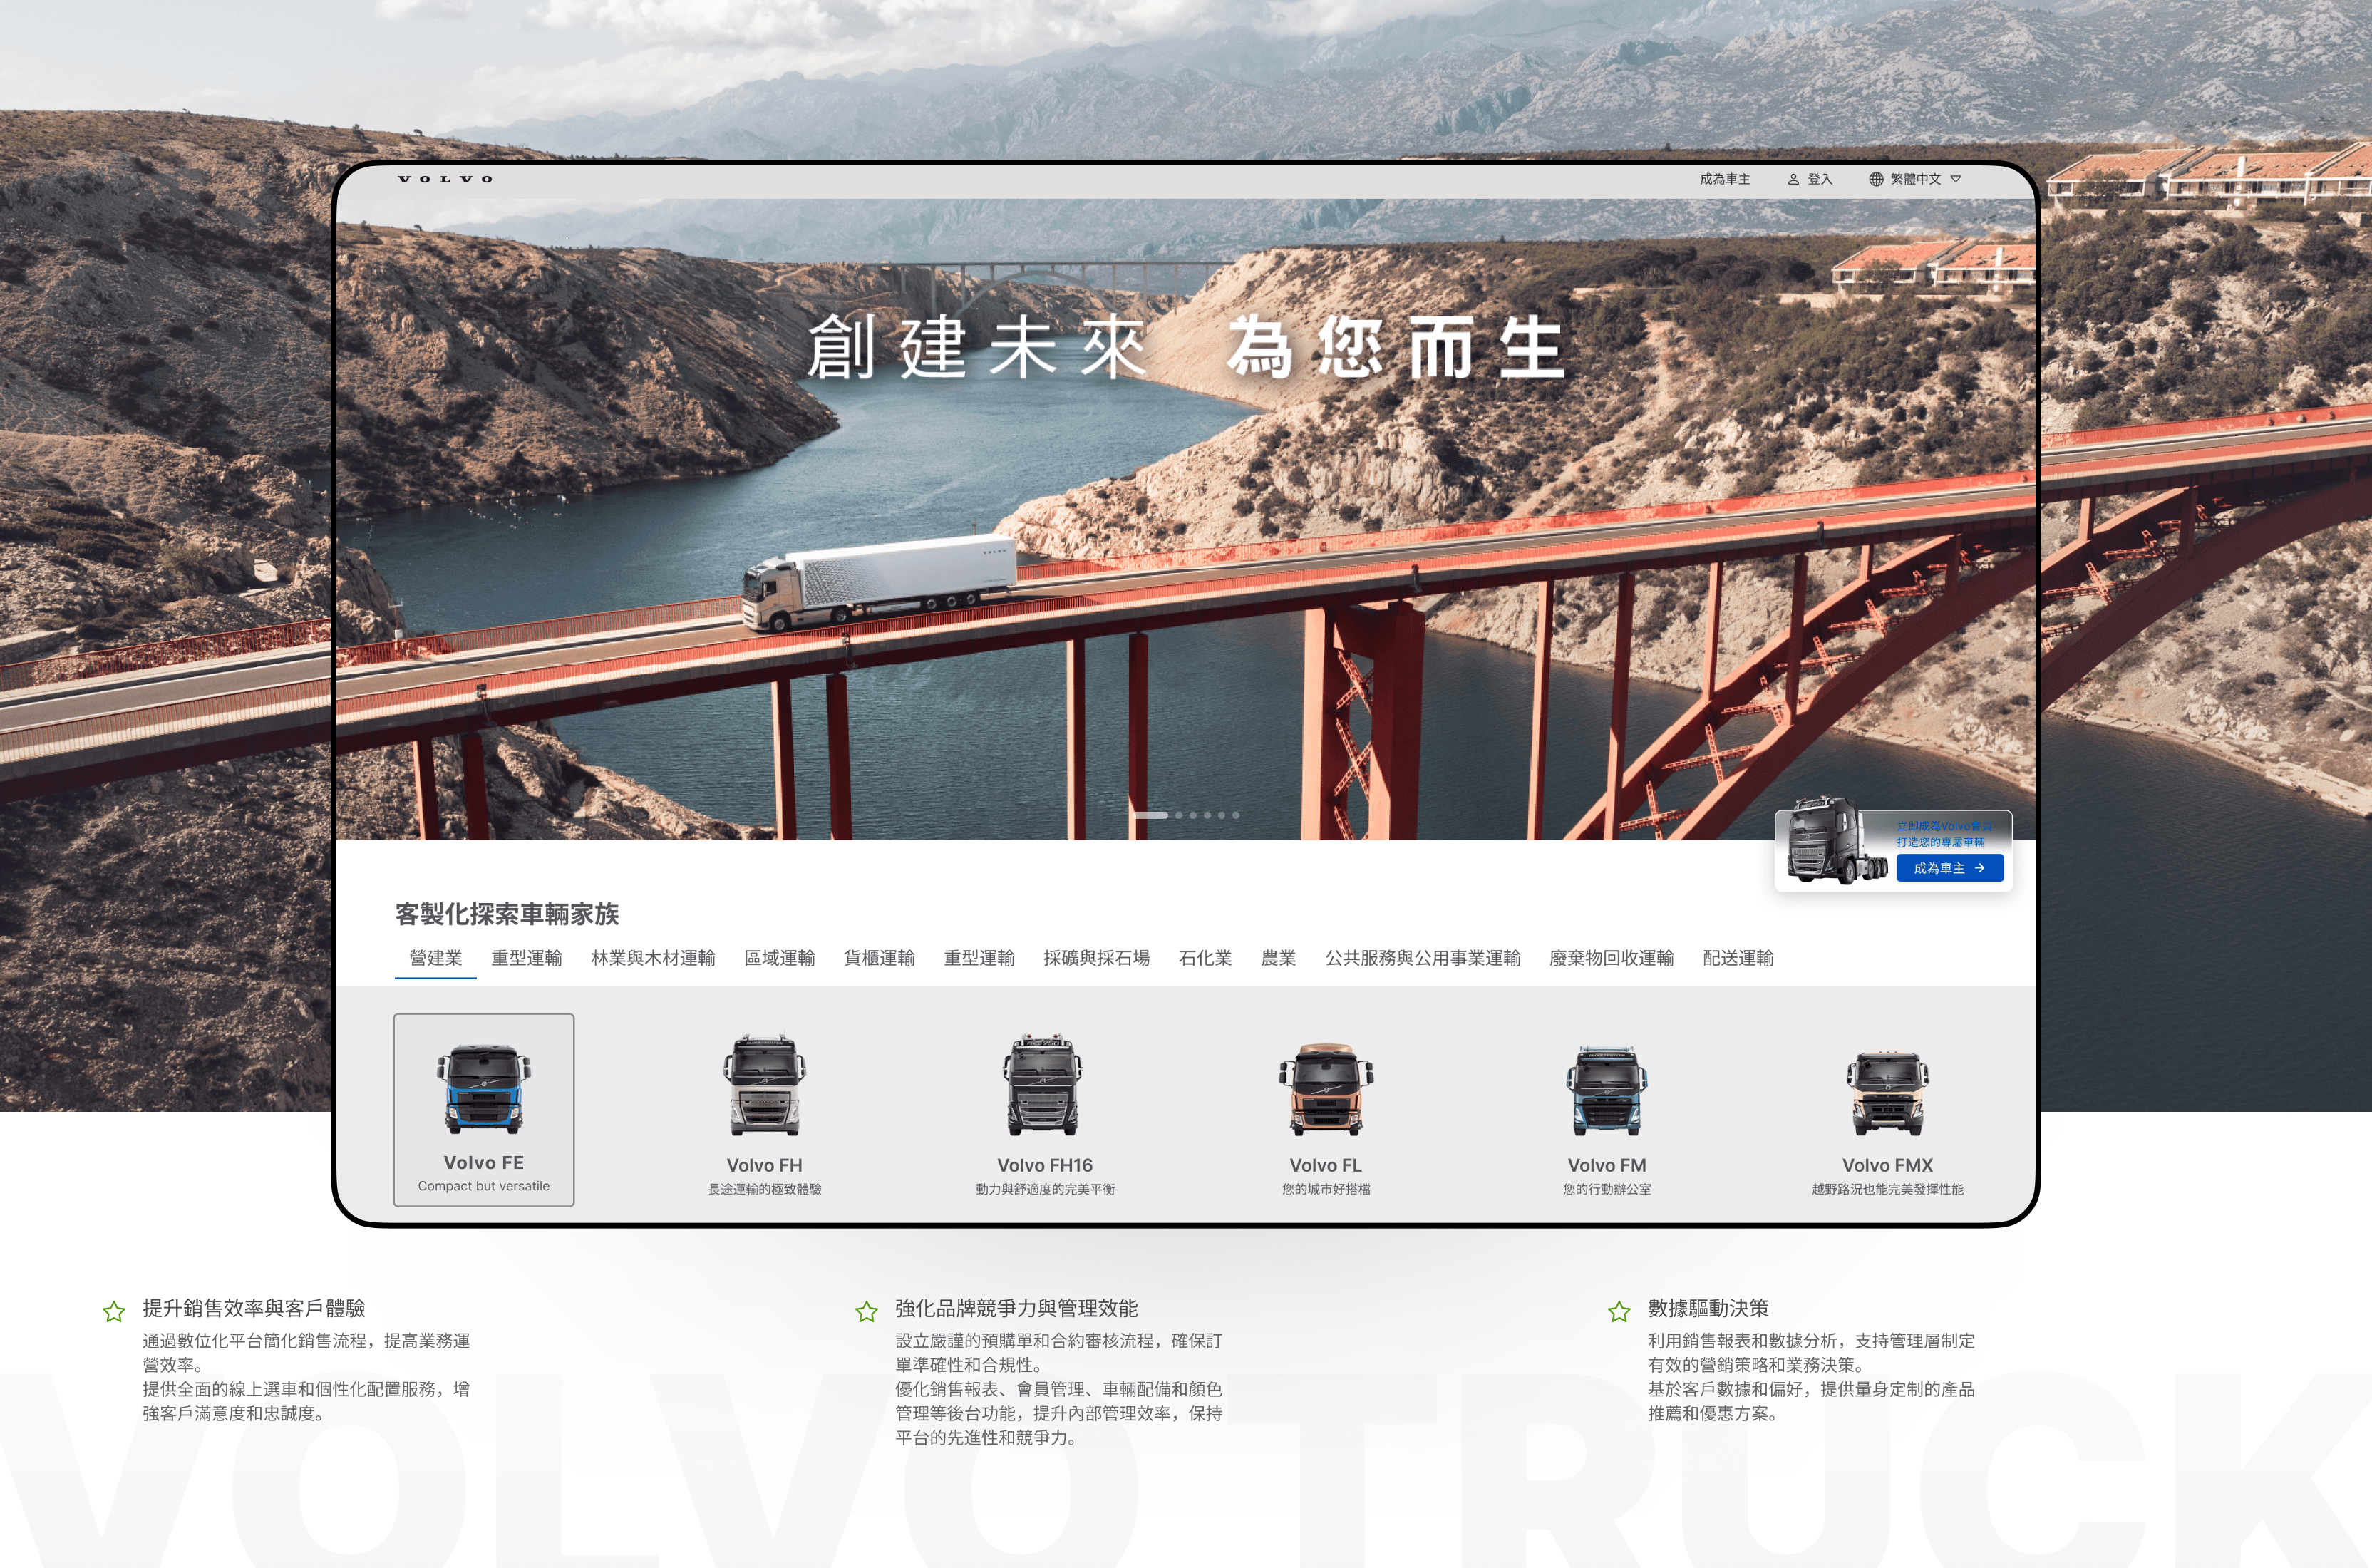Screen dimensions: 2372x1568
Task: Click the 客製化探索車輛家族 section heading
Action: 507,914
